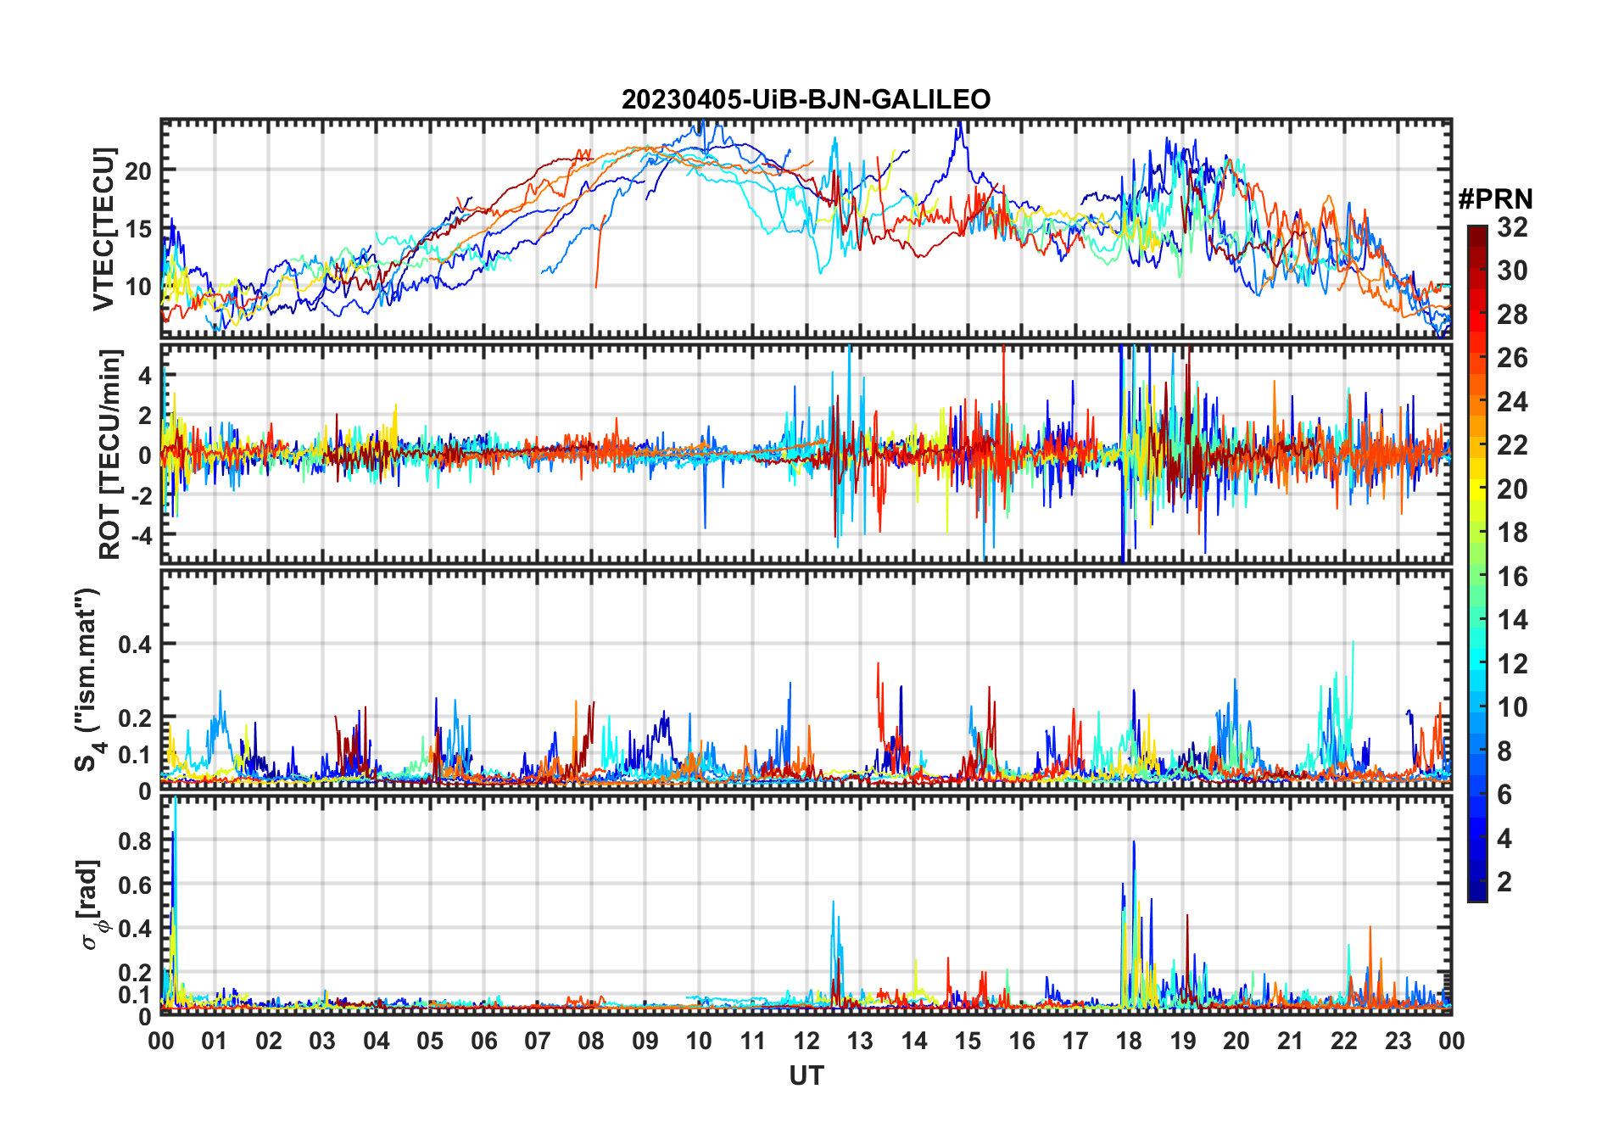Click colorbar tick label 30
Image resolution: width=1613 pixels, height=1128 pixels.
pos(1512,271)
